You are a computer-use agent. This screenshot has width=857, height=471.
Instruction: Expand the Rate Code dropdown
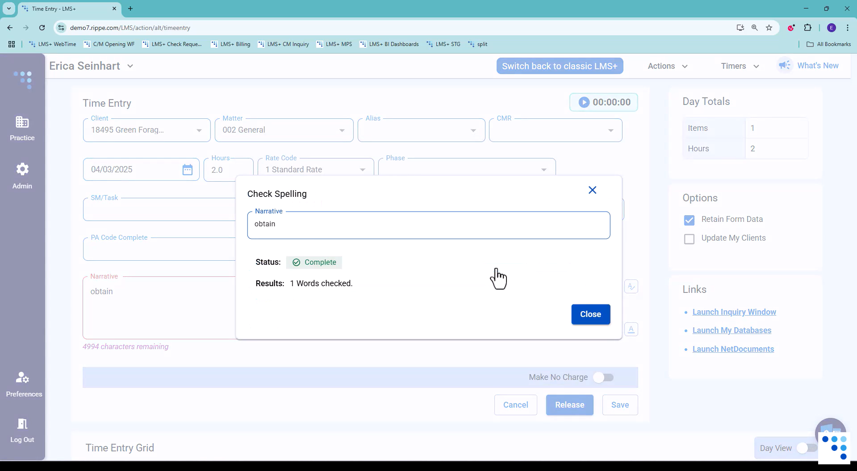pos(362,170)
